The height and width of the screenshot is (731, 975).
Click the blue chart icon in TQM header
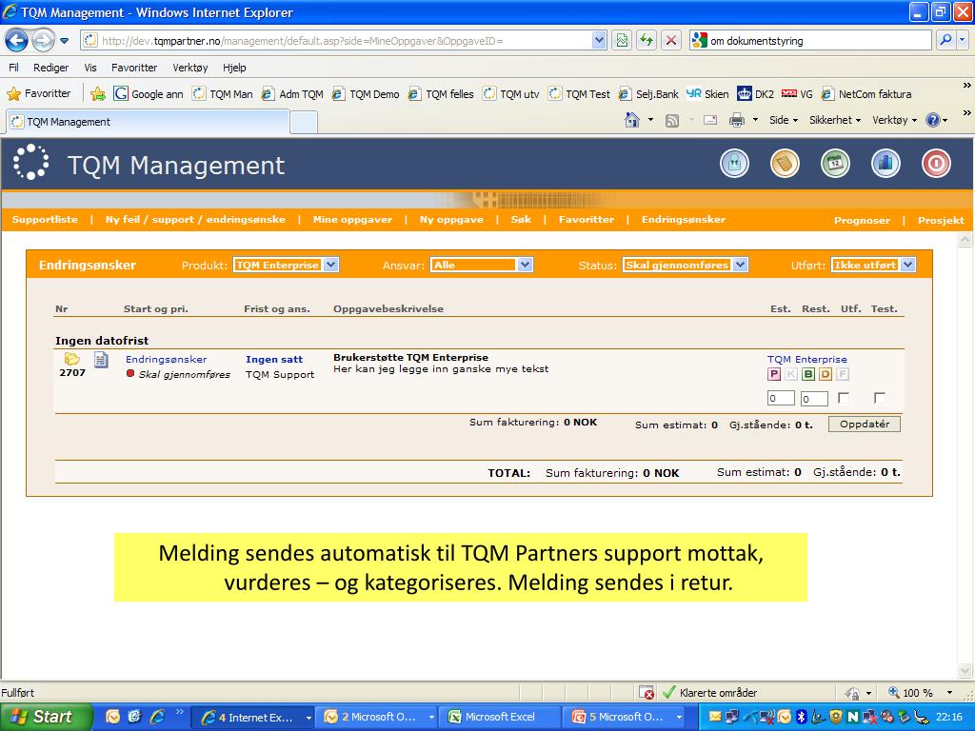885,164
